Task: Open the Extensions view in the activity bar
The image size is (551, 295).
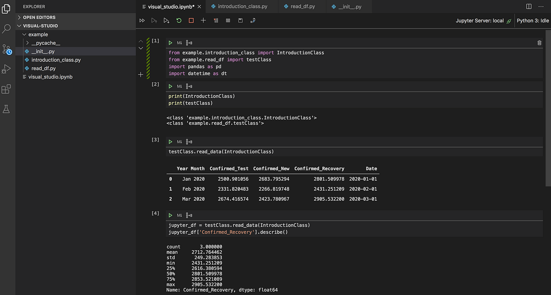Action: point(6,89)
